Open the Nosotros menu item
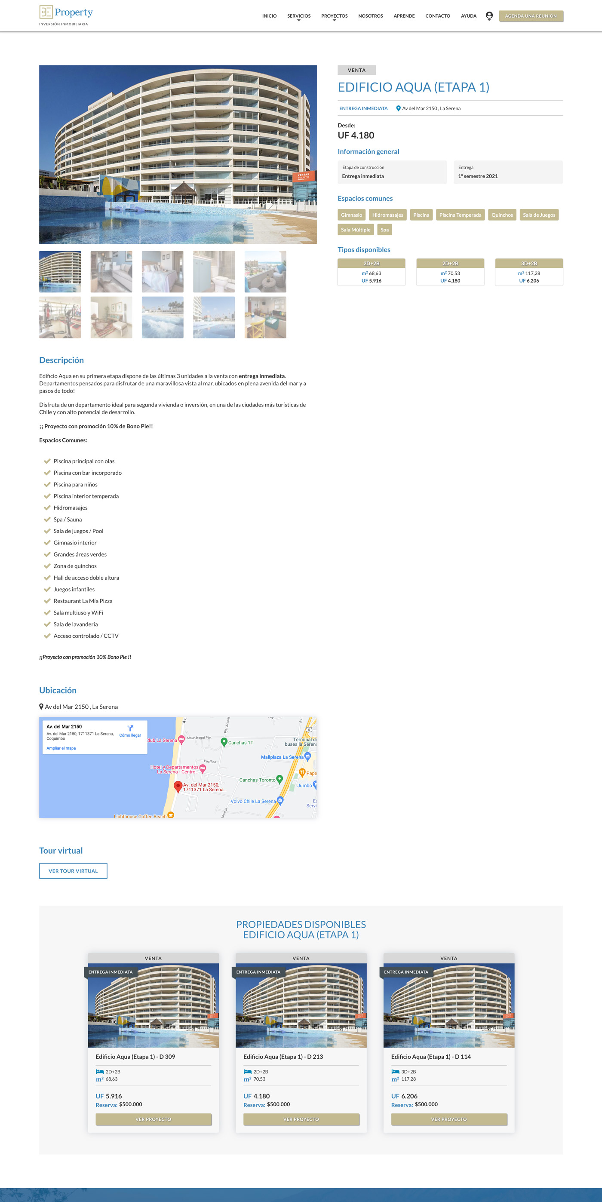The width and height of the screenshot is (602, 1202). coord(371,16)
